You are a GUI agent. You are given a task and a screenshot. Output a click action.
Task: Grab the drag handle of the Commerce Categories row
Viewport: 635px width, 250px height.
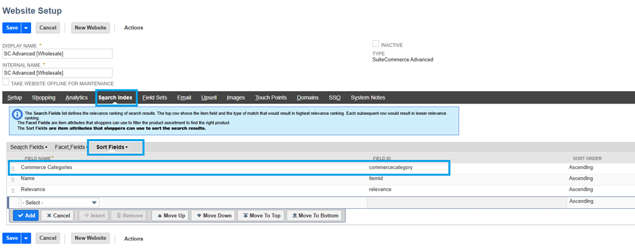[13, 169]
